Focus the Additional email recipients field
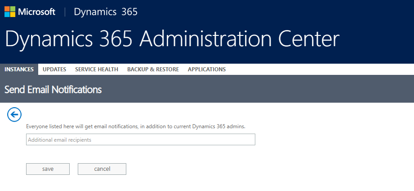Image resolution: width=414 pixels, height=191 pixels. click(x=140, y=140)
